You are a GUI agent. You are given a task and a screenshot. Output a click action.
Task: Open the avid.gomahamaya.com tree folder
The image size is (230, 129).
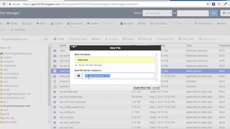point(17,94)
